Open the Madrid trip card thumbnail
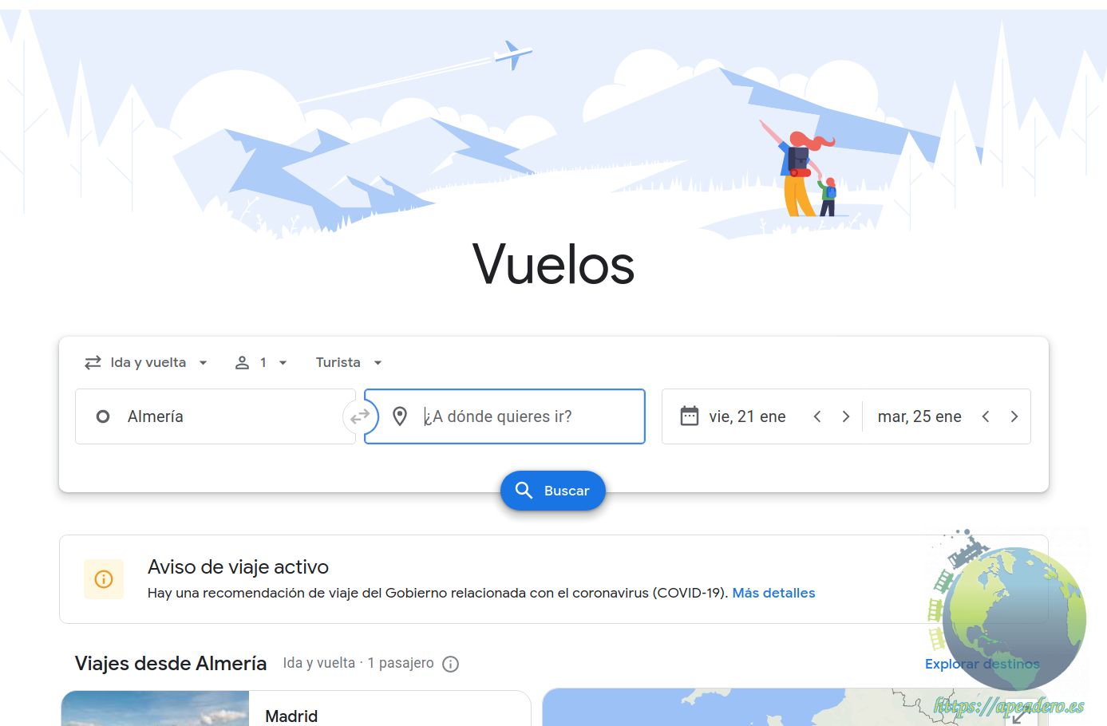This screenshot has height=726, width=1107. click(155, 708)
